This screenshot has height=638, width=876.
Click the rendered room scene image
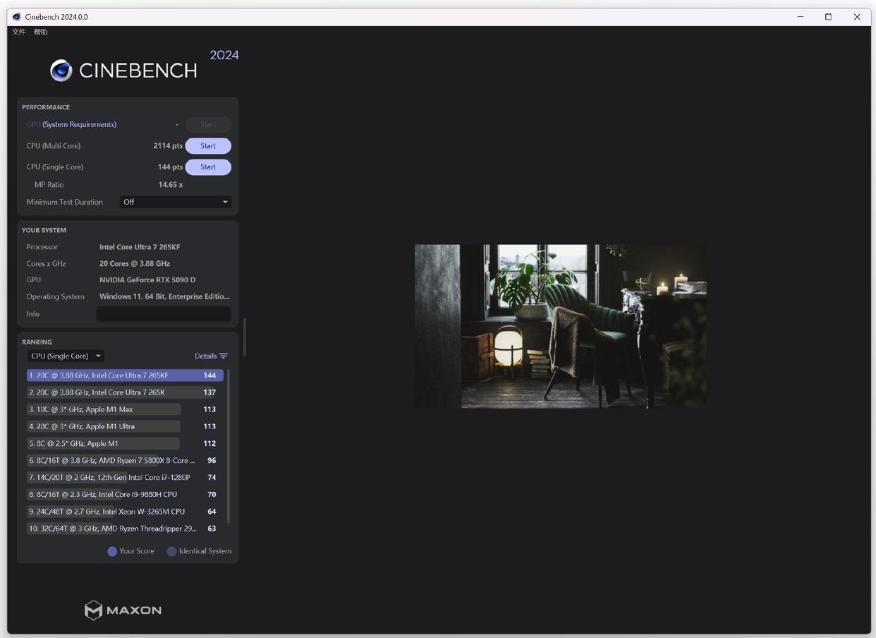tap(561, 326)
